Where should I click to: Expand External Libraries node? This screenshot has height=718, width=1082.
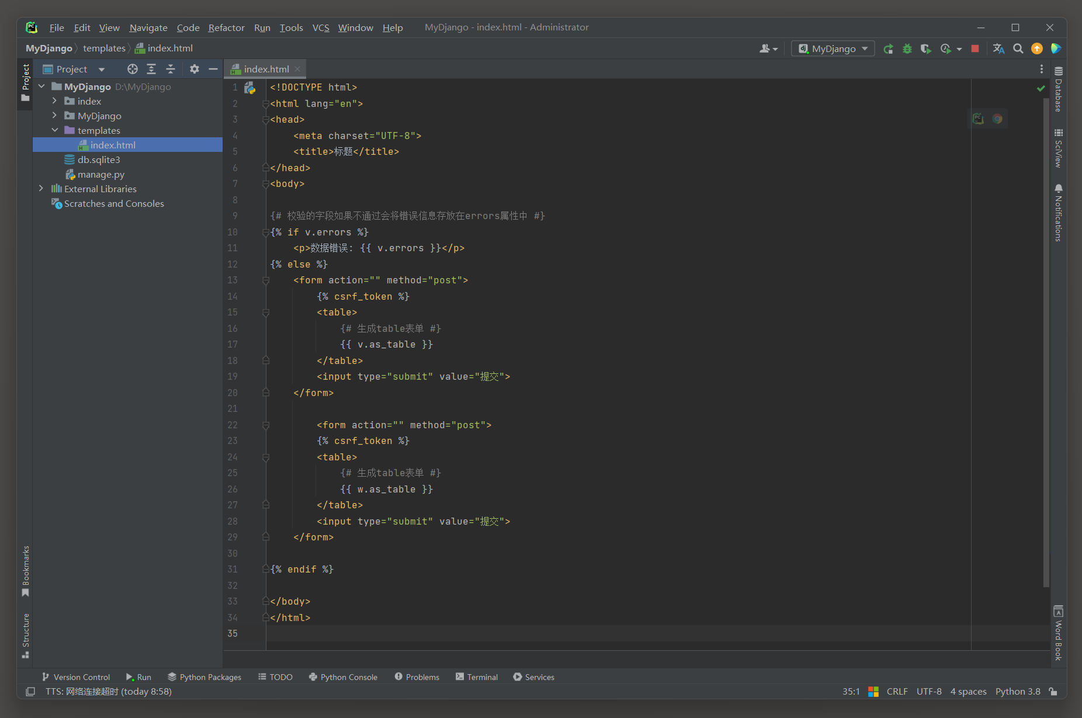pos(41,189)
